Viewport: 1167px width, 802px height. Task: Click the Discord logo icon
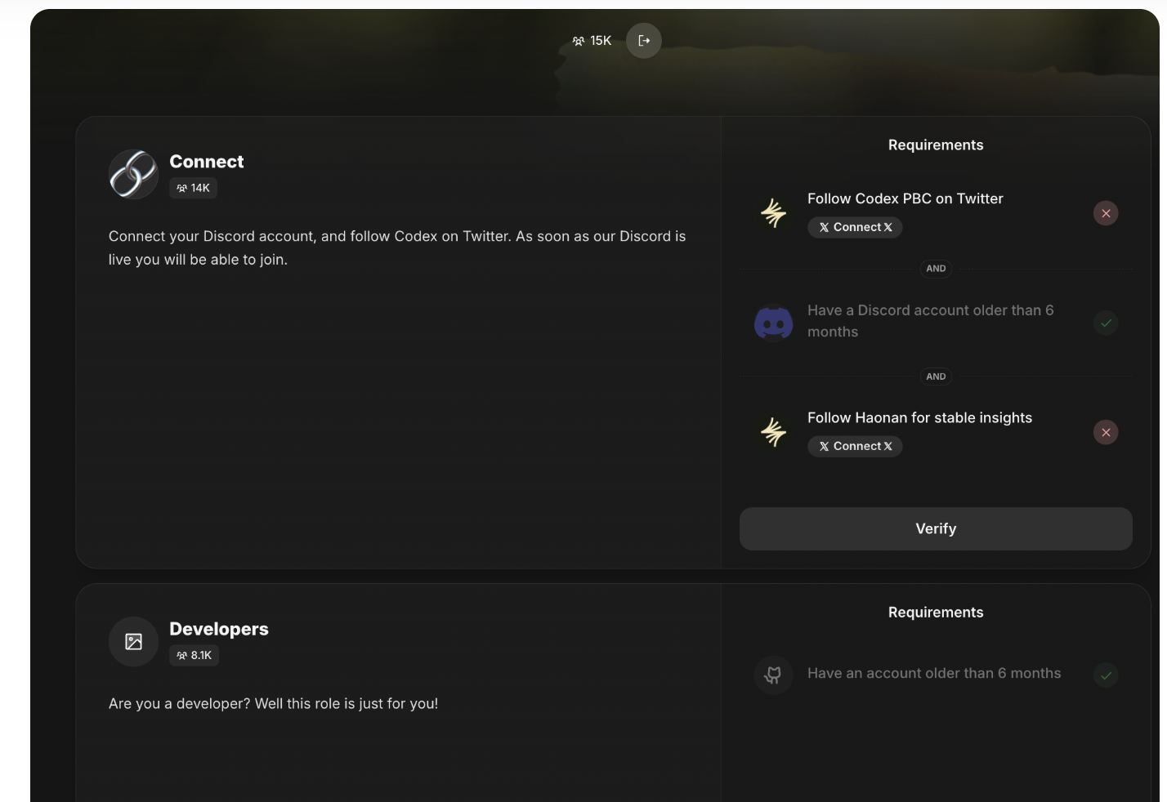[773, 323]
